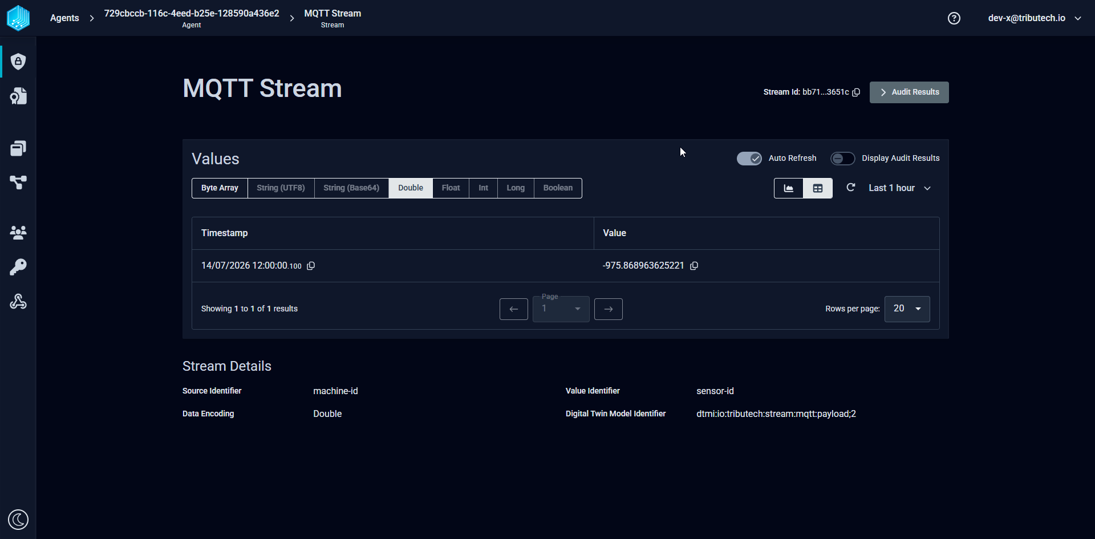The width and height of the screenshot is (1095, 539).
Task: Select the Float encoding tab
Action: (x=451, y=188)
